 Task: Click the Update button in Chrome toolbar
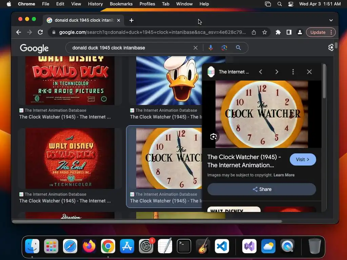point(318,32)
